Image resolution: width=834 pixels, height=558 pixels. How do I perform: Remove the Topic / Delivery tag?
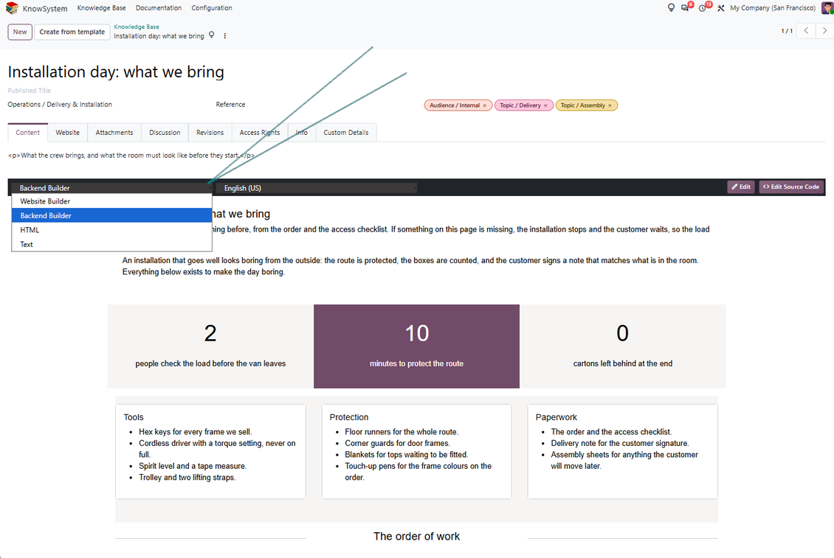(545, 105)
